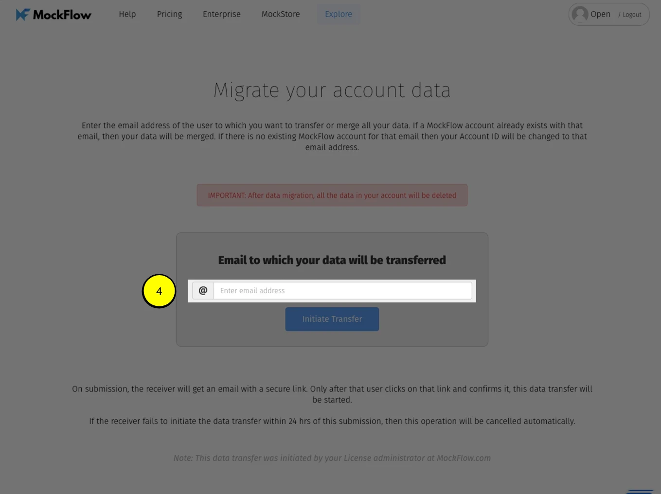Click the Migrate your account data heading

(x=332, y=90)
